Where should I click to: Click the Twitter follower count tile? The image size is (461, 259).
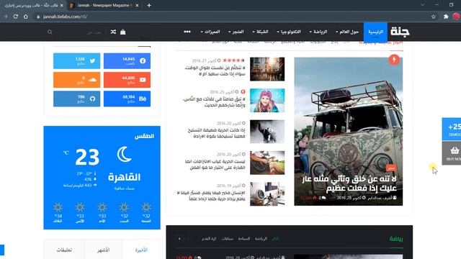point(77,60)
